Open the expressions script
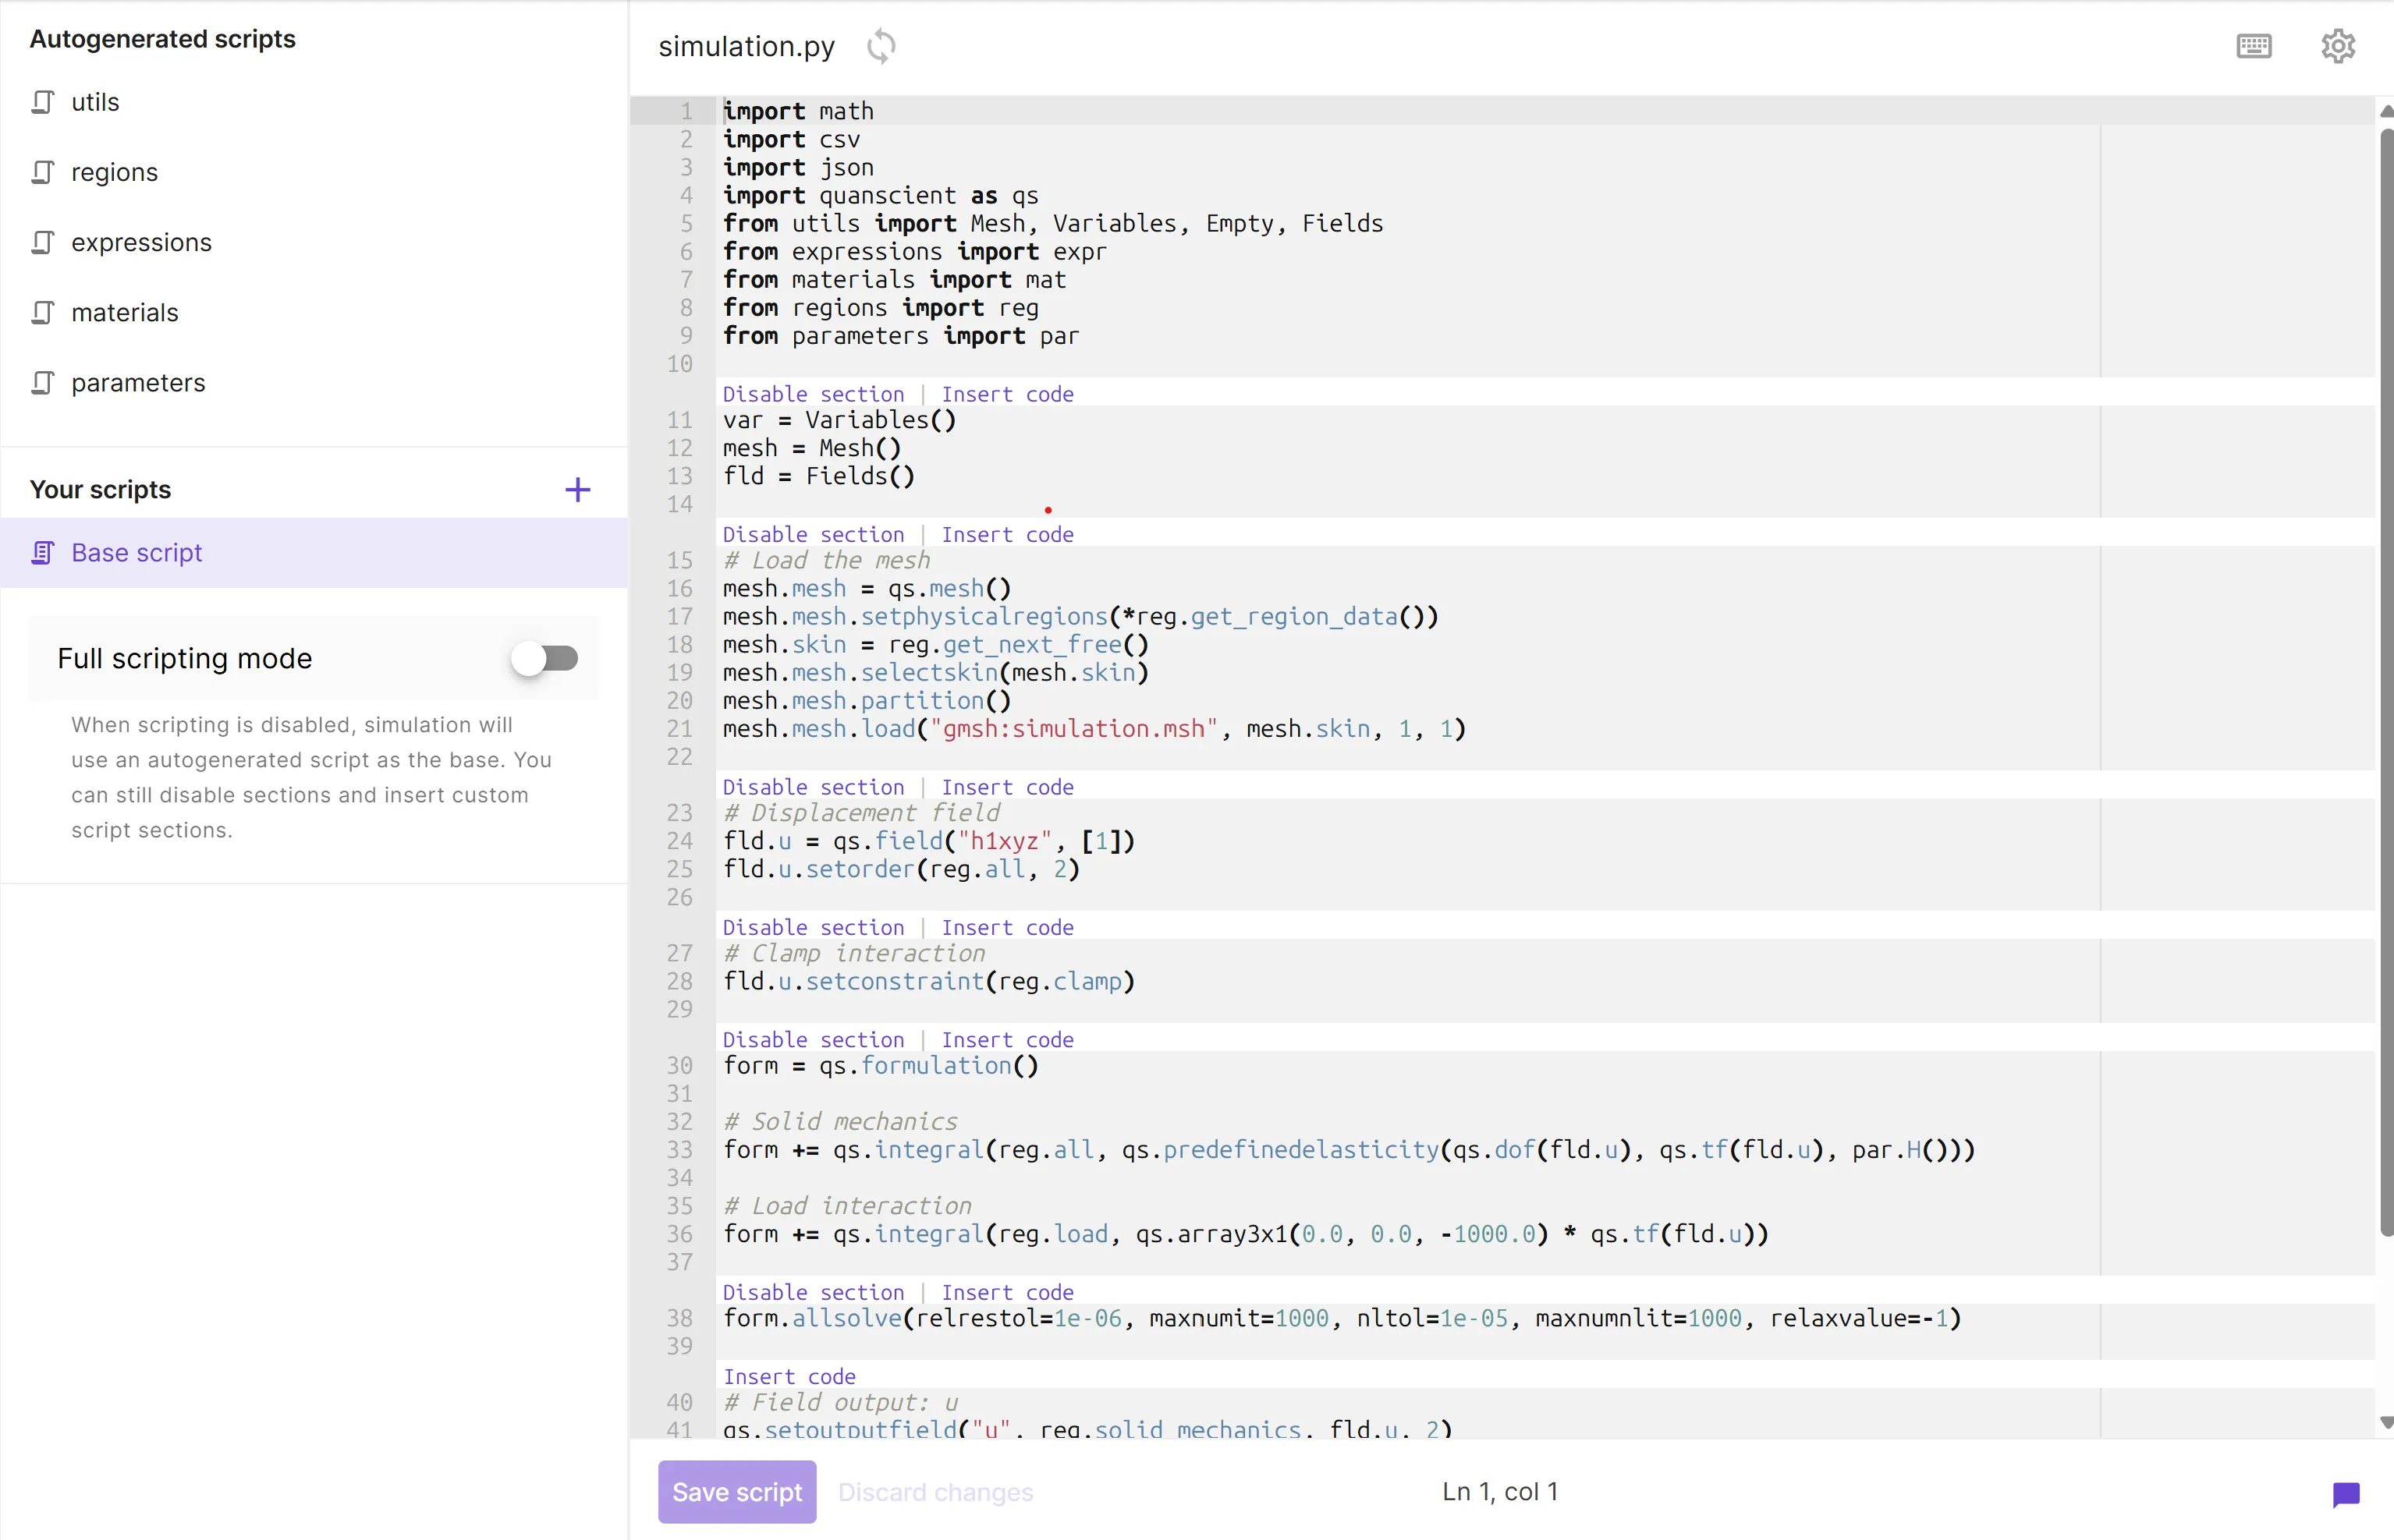Viewport: 2394px width, 1540px height. coord(141,242)
